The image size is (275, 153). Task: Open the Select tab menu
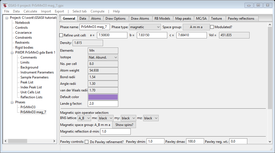pos(79,11)
